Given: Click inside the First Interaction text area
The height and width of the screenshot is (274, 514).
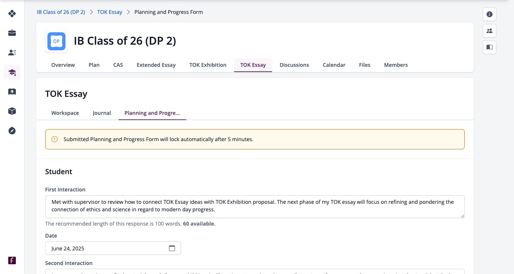Looking at the screenshot, I should pos(255,206).
